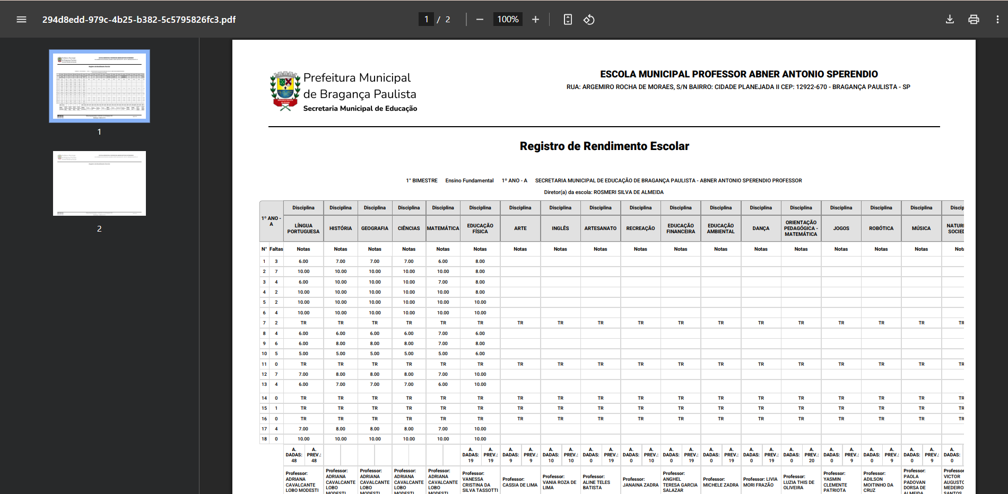Click the RECREAÇÃO column header

(640, 228)
